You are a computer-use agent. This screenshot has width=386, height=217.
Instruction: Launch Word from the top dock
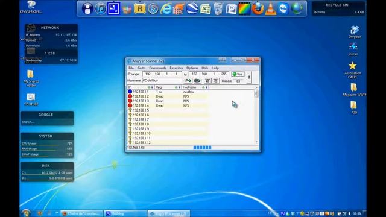coord(231,9)
